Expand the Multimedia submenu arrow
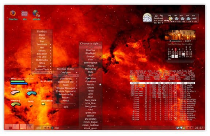 (50, 60)
